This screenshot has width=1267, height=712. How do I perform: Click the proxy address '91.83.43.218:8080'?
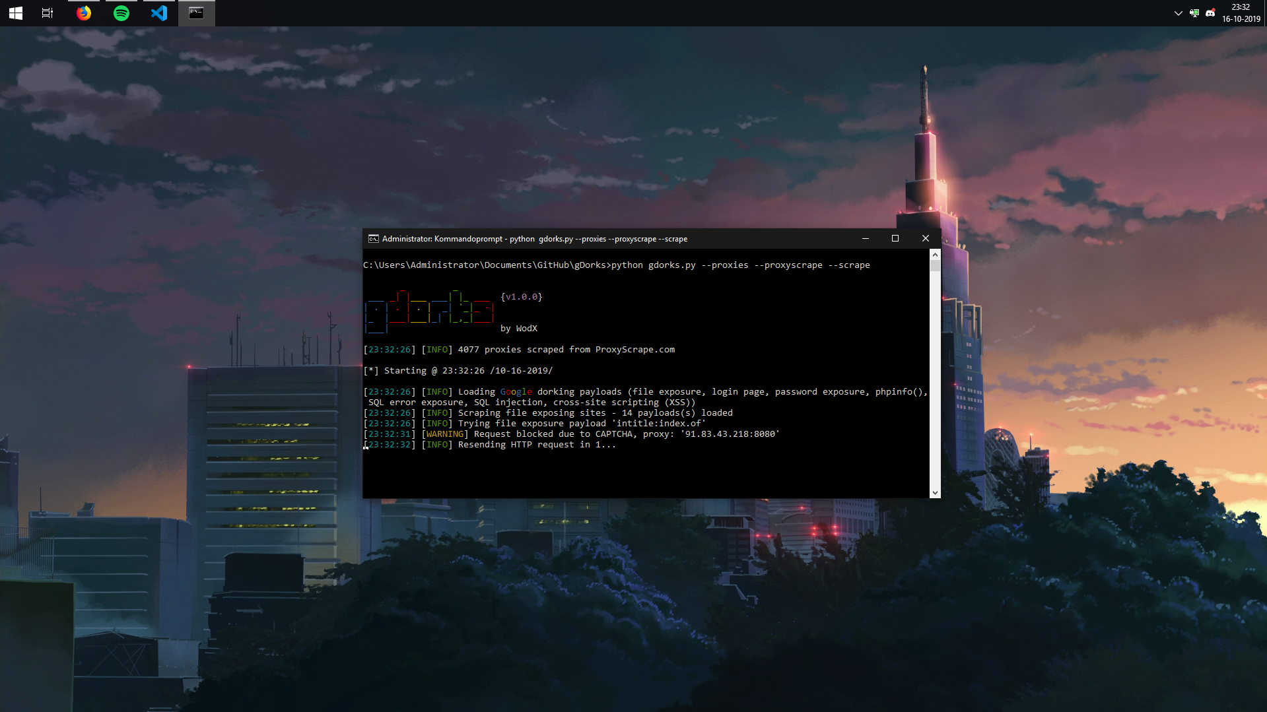730,434
